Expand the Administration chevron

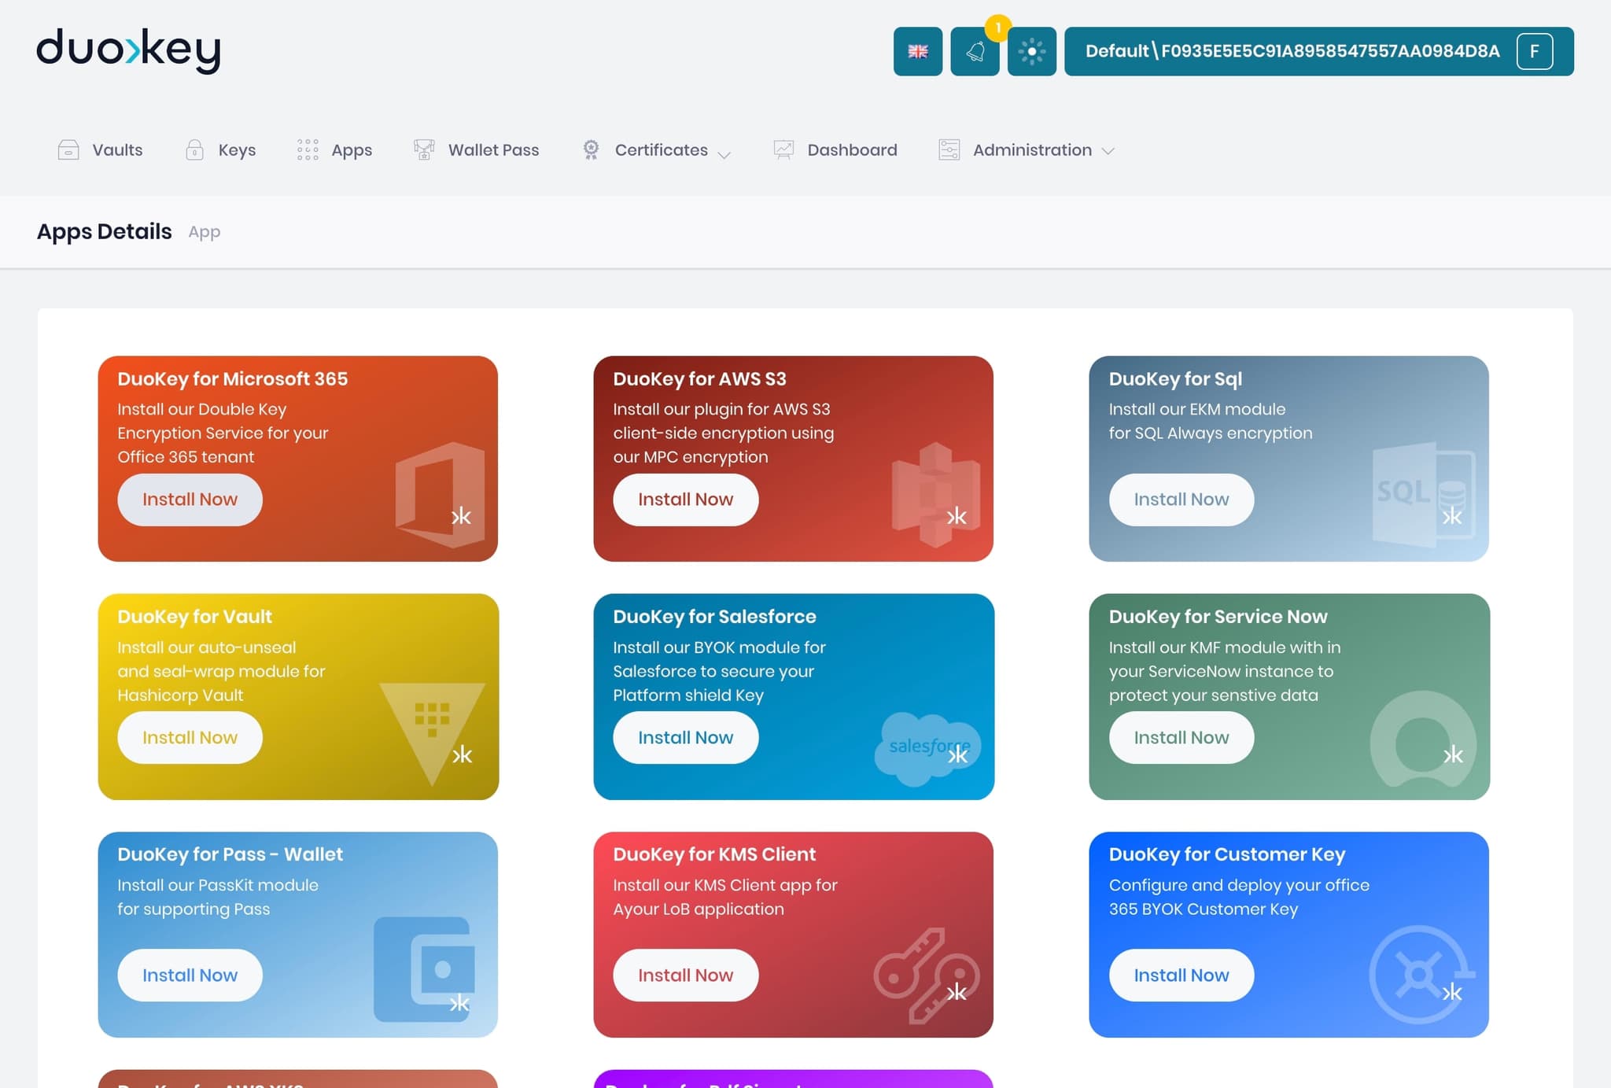[1108, 151]
